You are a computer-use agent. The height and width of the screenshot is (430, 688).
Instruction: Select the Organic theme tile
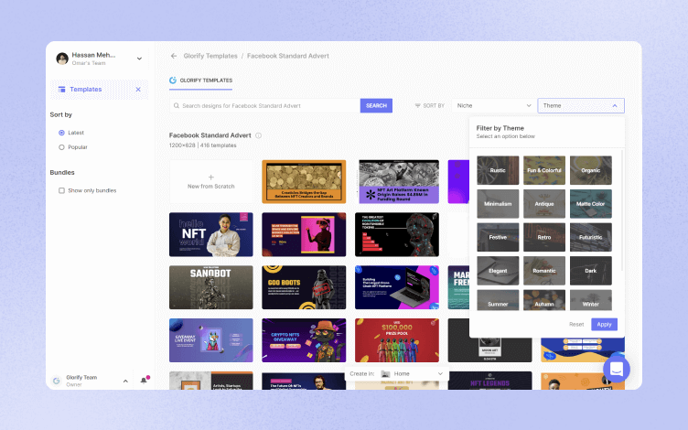[x=591, y=170]
